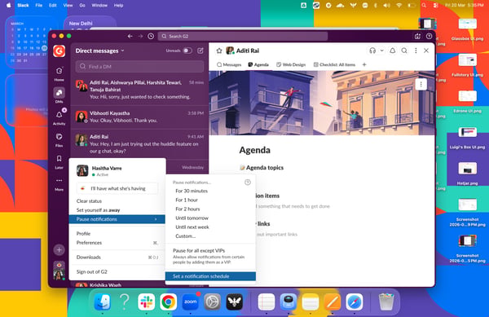Click Spotlight search in the macOS menu bar
The width and height of the screenshot is (489, 317).
click(x=424, y=6)
